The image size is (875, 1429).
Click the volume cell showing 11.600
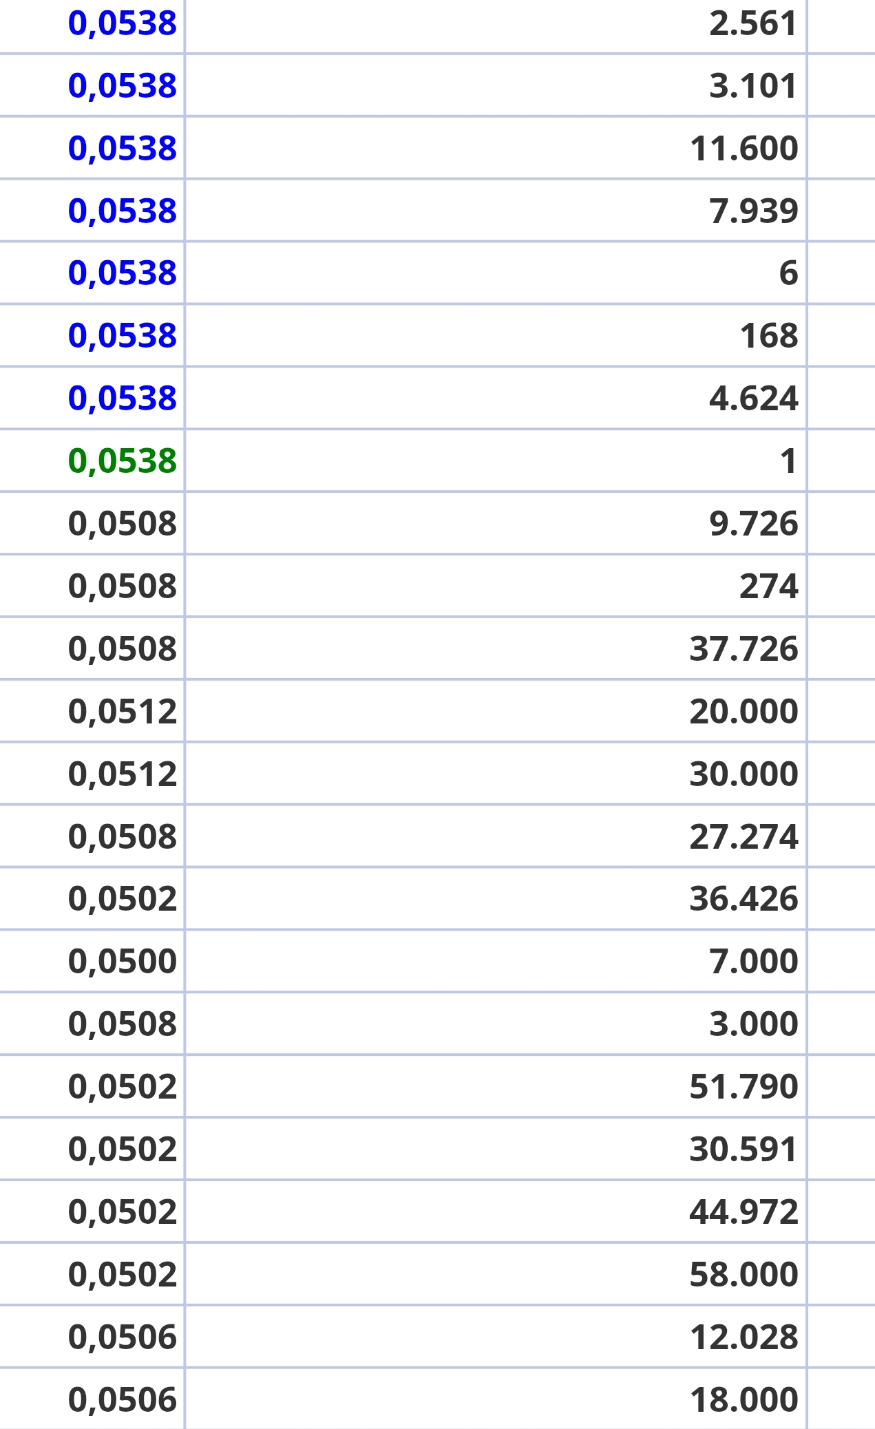coord(744,148)
